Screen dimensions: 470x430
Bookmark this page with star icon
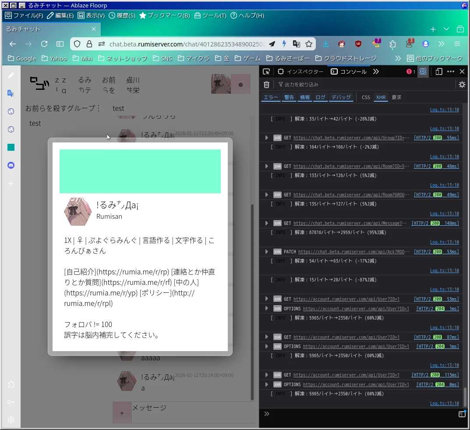pos(309,44)
